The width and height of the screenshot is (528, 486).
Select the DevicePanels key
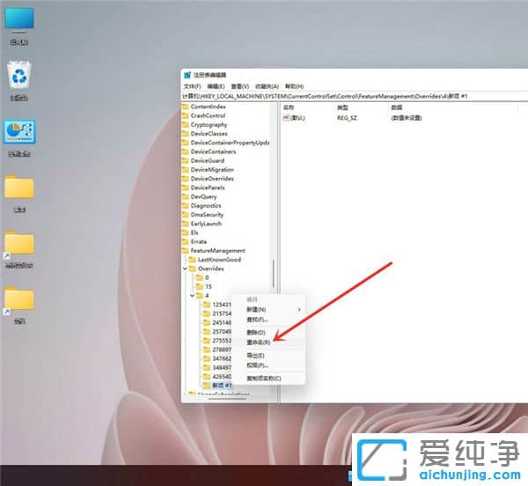coord(208,188)
